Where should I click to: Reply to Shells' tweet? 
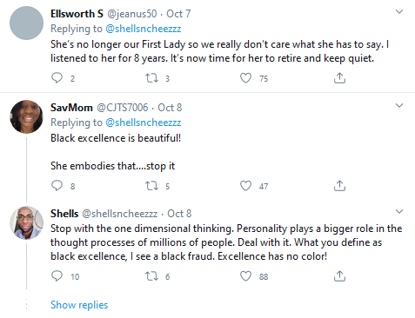[x=57, y=276]
